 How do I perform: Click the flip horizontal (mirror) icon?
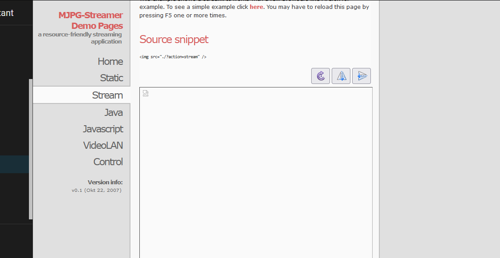point(341,75)
